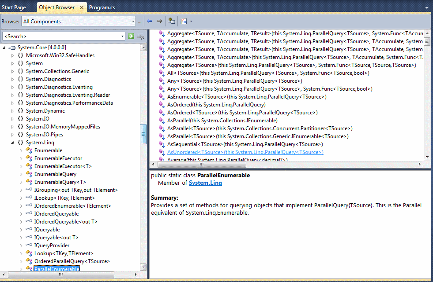Click the Forward navigation arrow in toolbar
This screenshot has height=282, width=433.
pyautogui.click(x=159, y=21)
